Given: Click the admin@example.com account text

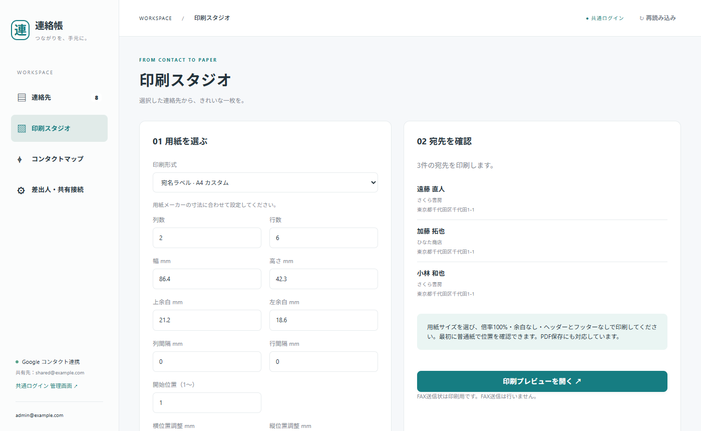Looking at the screenshot, I should click(x=40, y=415).
